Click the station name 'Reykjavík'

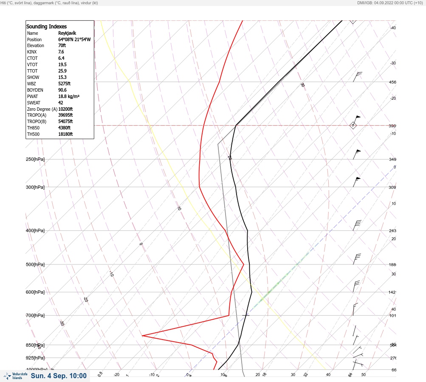[67, 33]
